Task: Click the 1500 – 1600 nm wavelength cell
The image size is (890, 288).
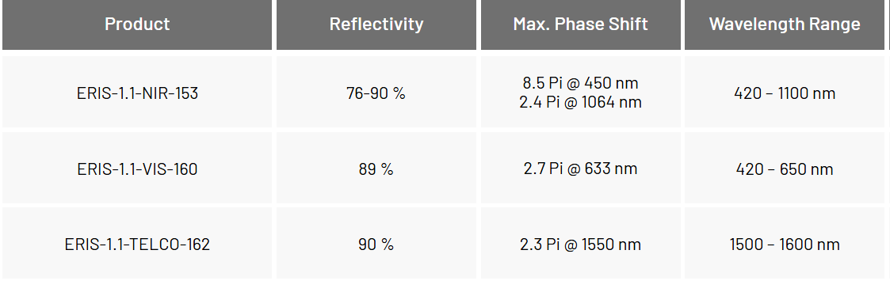Action: (x=785, y=243)
